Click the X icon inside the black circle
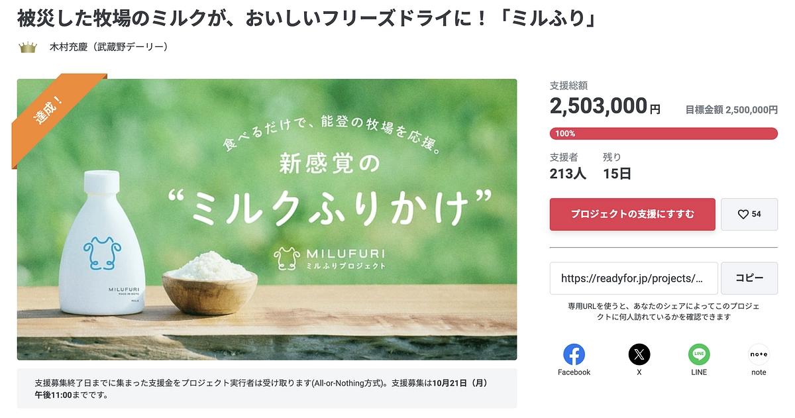Viewport: 795px width, 418px height. [639, 354]
